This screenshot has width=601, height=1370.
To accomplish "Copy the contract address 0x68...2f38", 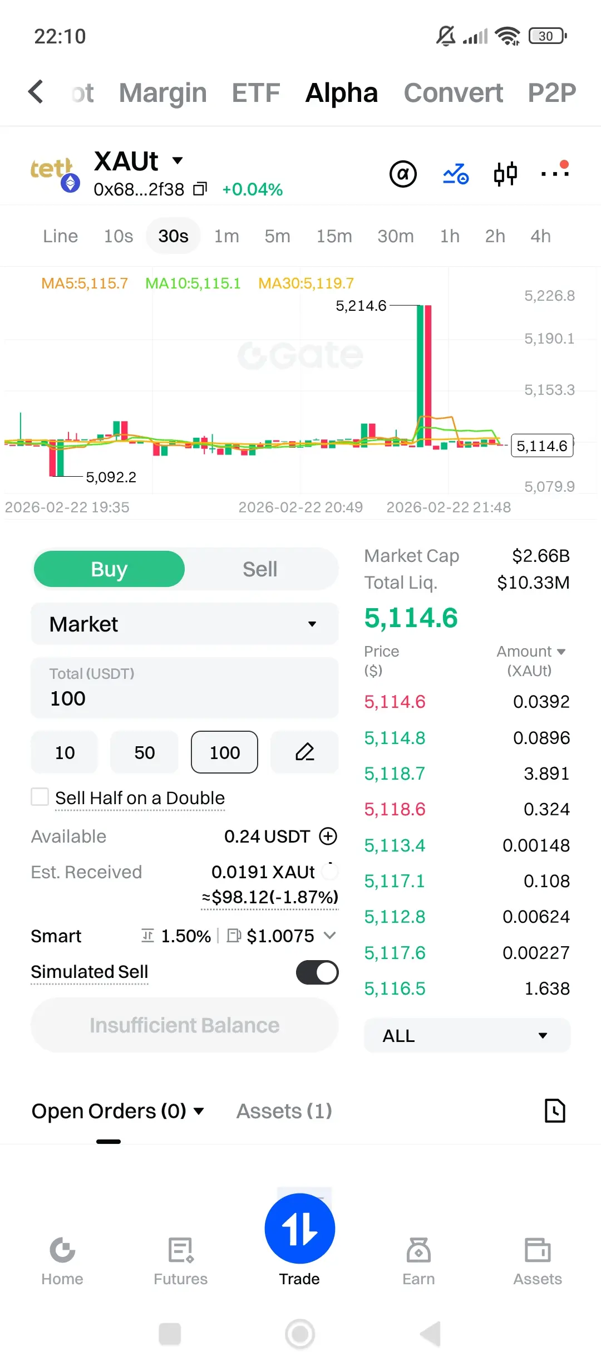I will click(200, 189).
